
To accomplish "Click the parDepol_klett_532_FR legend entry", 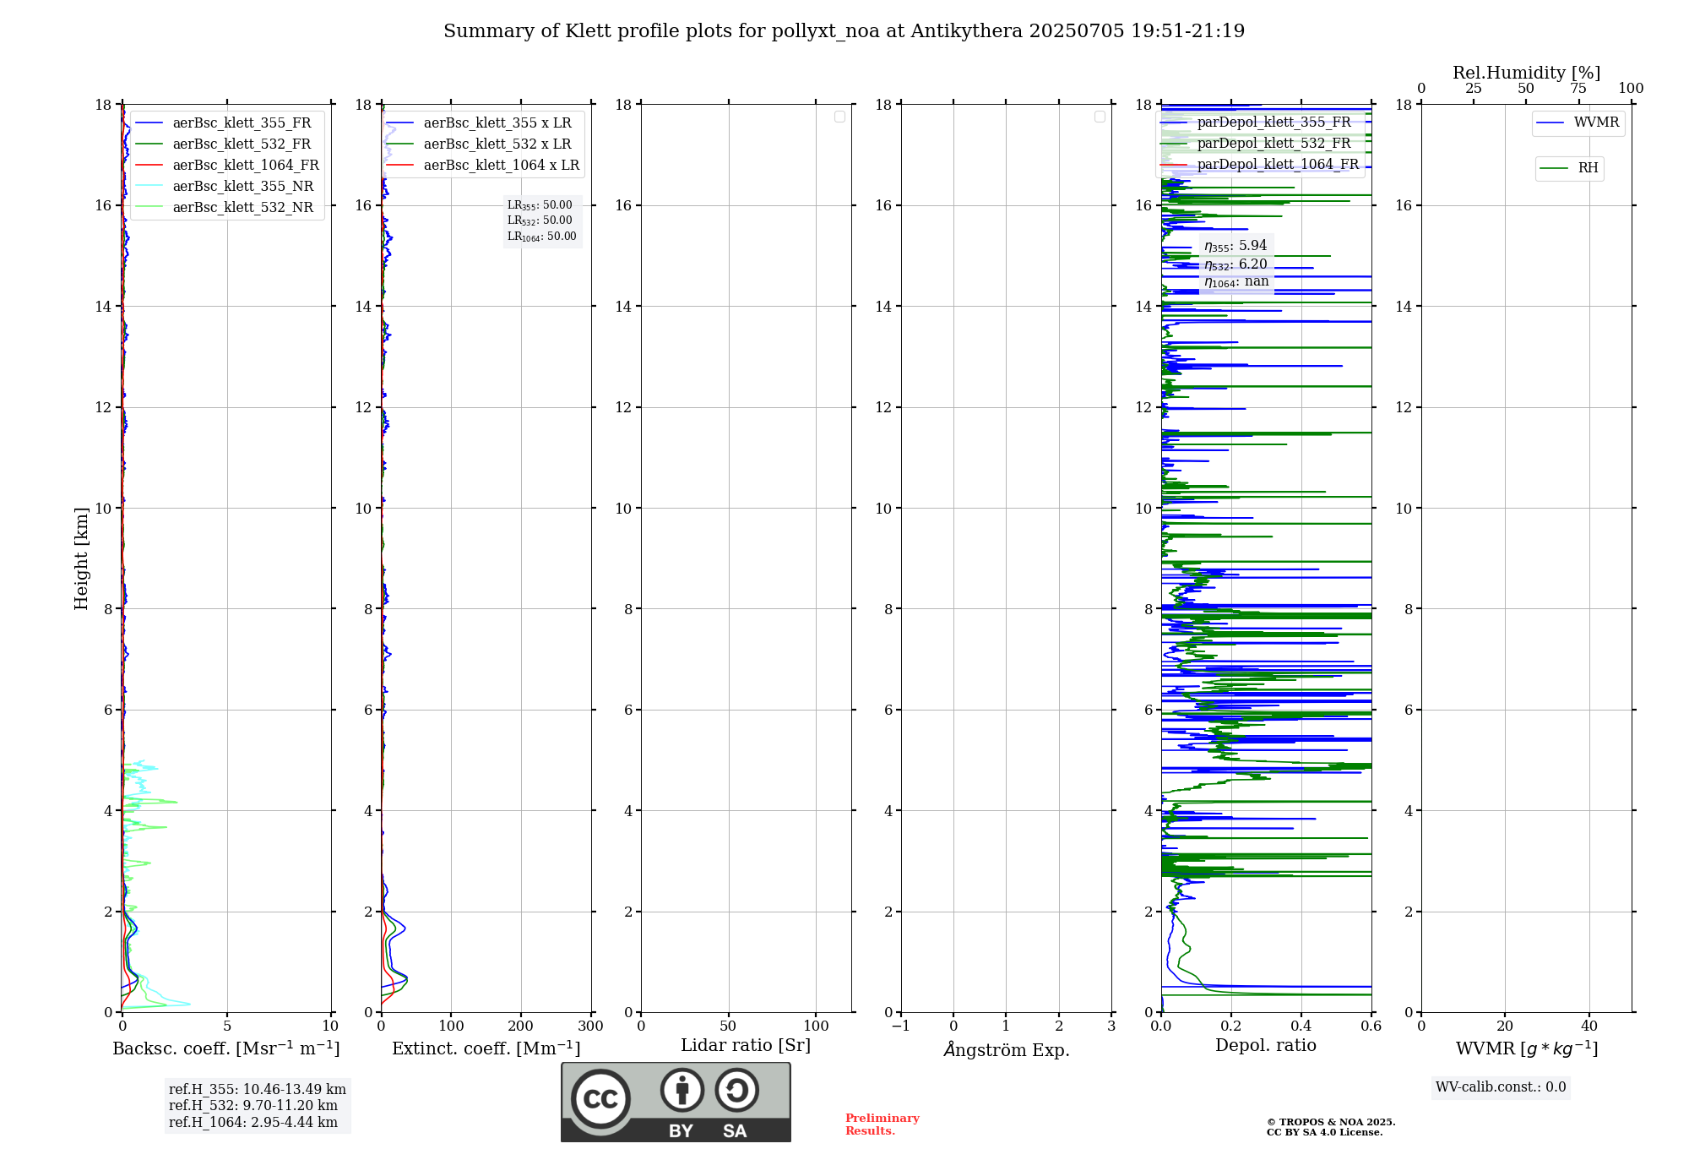I will pos(1274,144).
